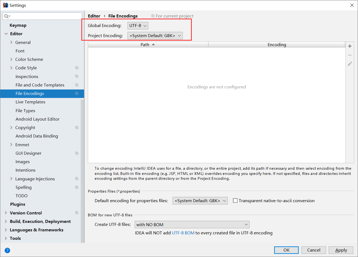358x257 pixels.
Task: Enable Transparent native-to-ascii conversion checkbox
Action: coord(235,201)
